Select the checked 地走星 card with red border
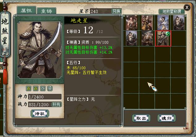The image size is (196, 137). pos(163,38)
